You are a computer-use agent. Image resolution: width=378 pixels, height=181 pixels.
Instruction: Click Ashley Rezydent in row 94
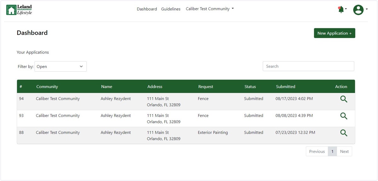[x=116, y=99]
